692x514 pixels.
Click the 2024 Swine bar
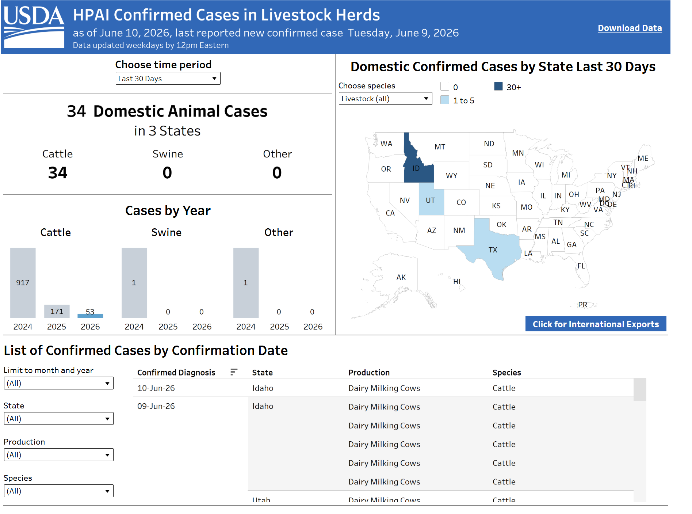[x=134, y=282]
